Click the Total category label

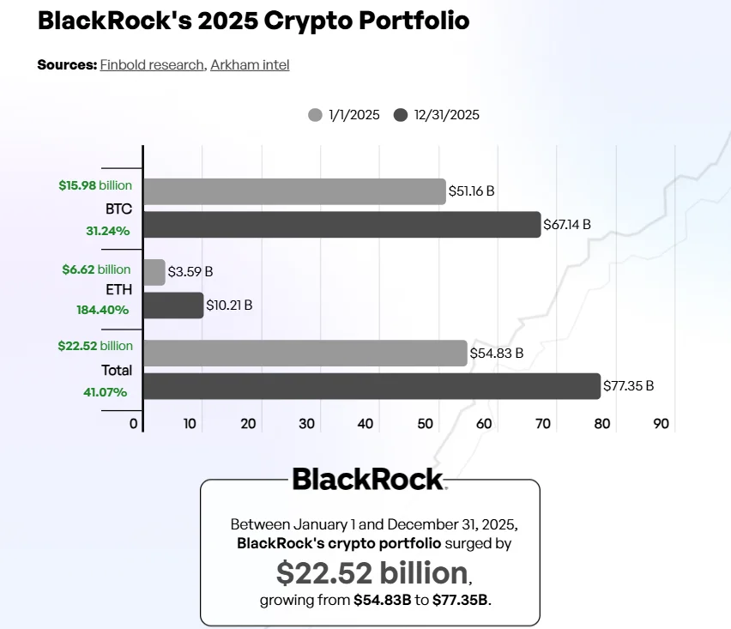(117, 370)
